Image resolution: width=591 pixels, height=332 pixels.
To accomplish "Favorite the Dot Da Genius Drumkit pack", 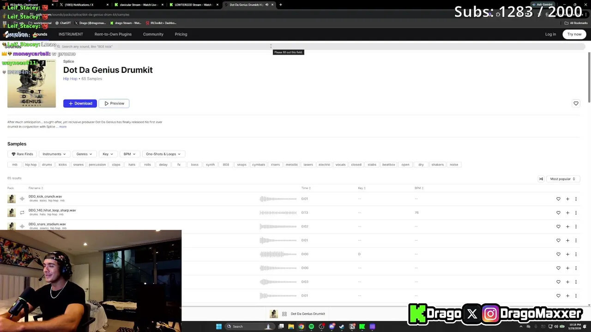I will pos(576,103).
